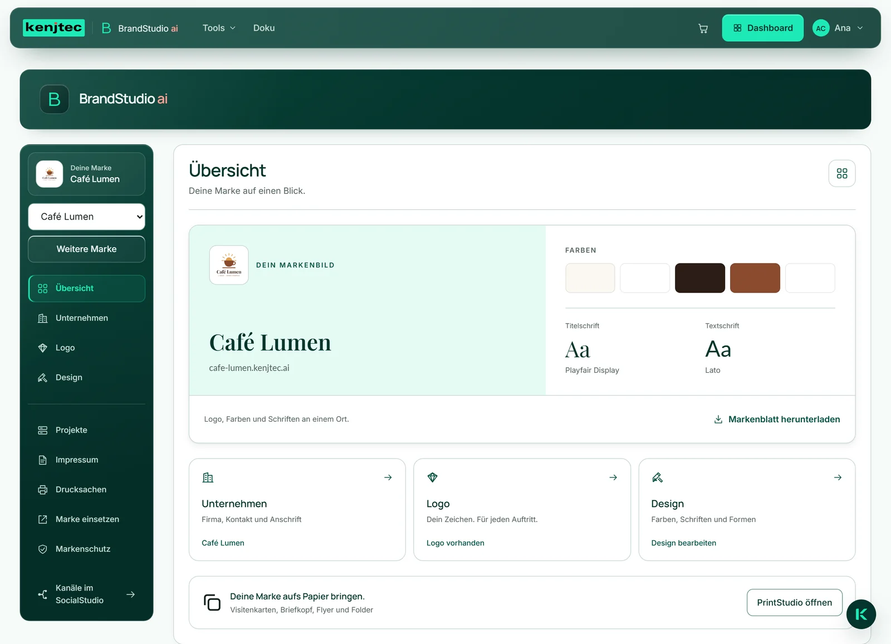The image size is (891, 644).
Task: Open the Ana user menu chevron
Action: tap(860, 28)
